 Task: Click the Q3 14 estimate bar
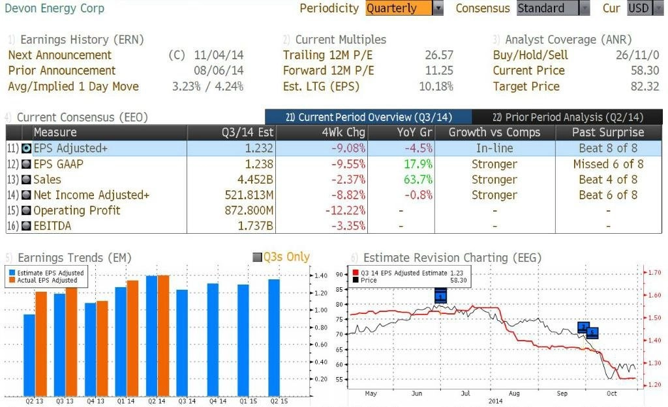coord(182,343)
